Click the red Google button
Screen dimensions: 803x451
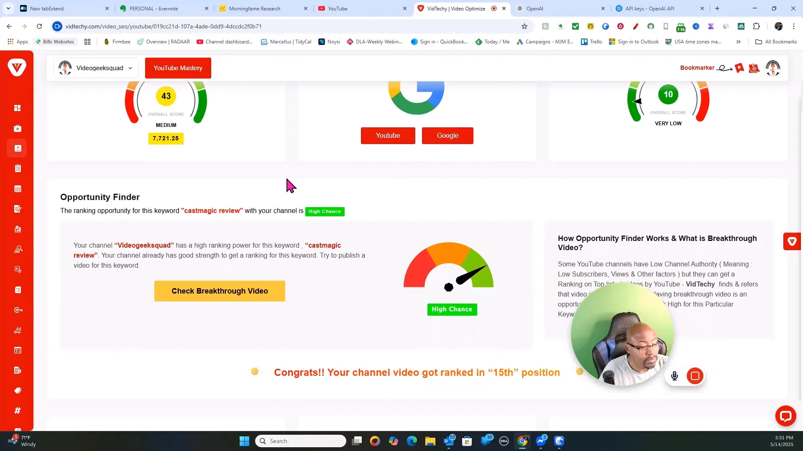click(x=448, y=136)
